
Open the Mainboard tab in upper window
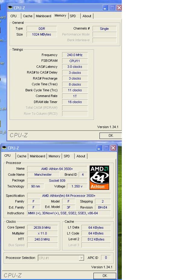pyautogui.click(x=43, y=16)
